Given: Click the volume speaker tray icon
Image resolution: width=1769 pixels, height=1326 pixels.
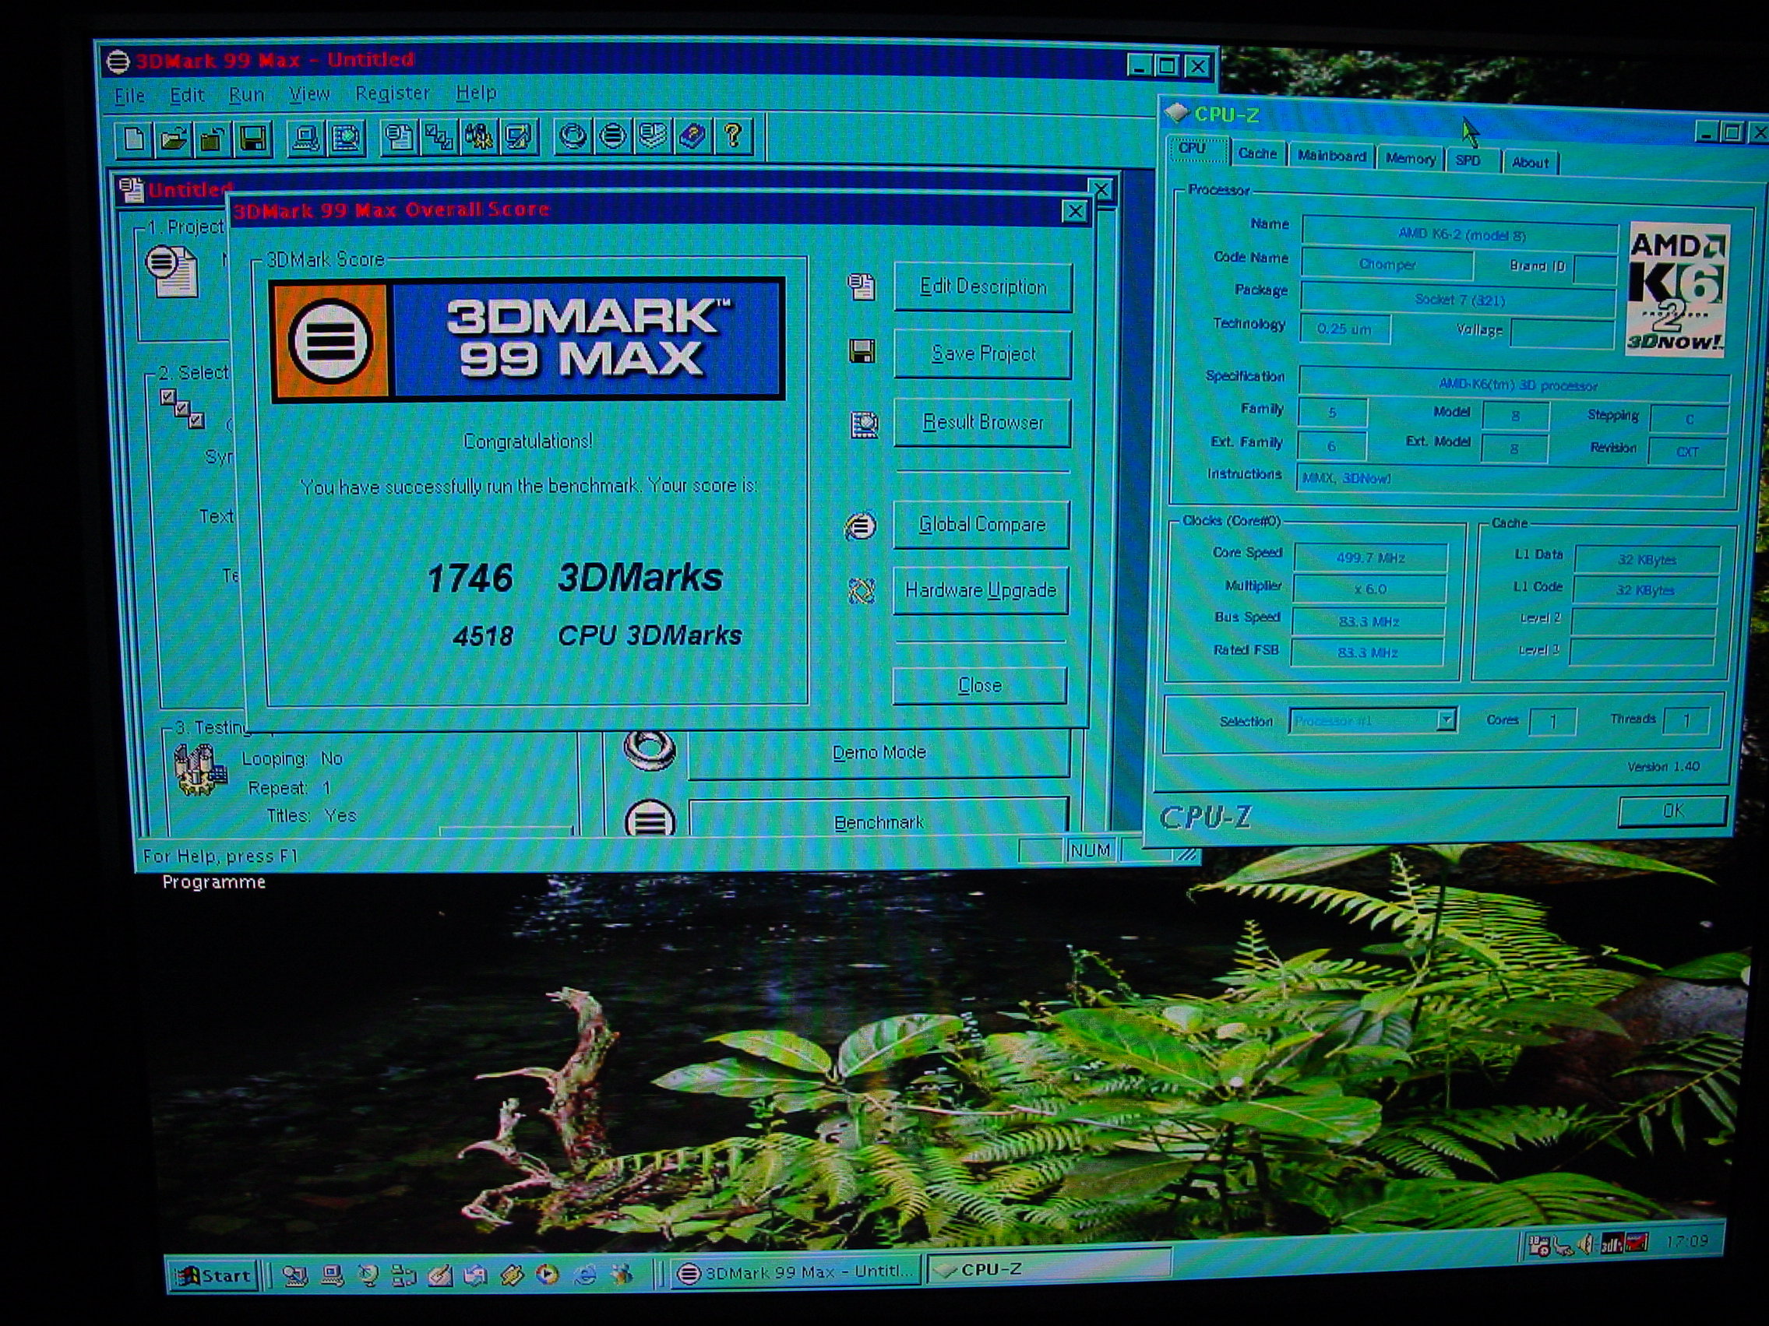Looking at the screenshot, I should [x=1585, y=1244].
